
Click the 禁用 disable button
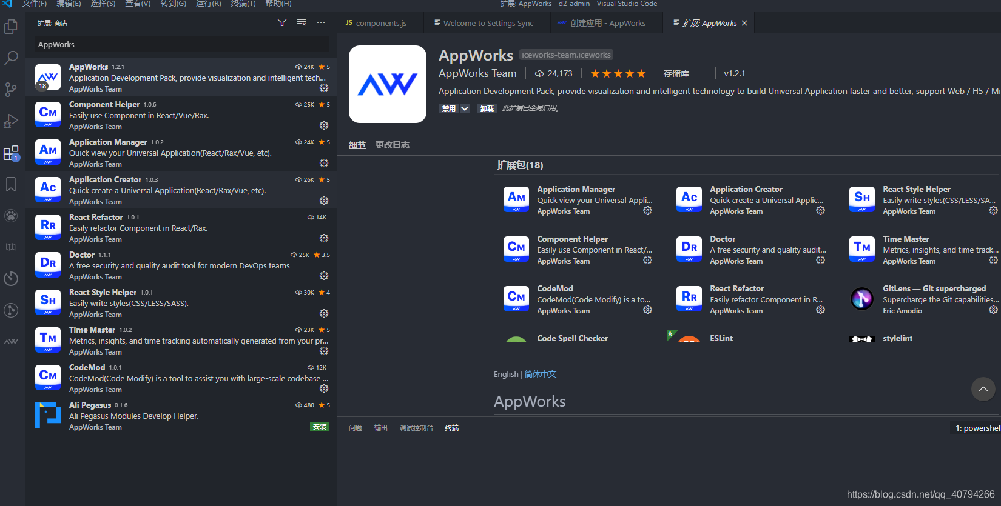448,108
